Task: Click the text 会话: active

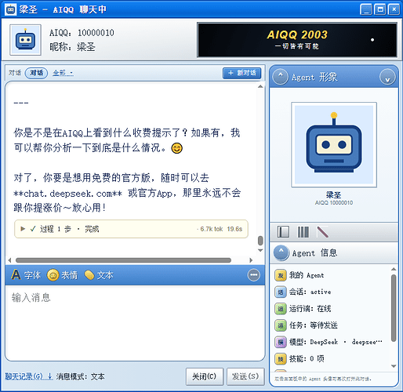Action: pyautogui.click(x=310, y=292)
